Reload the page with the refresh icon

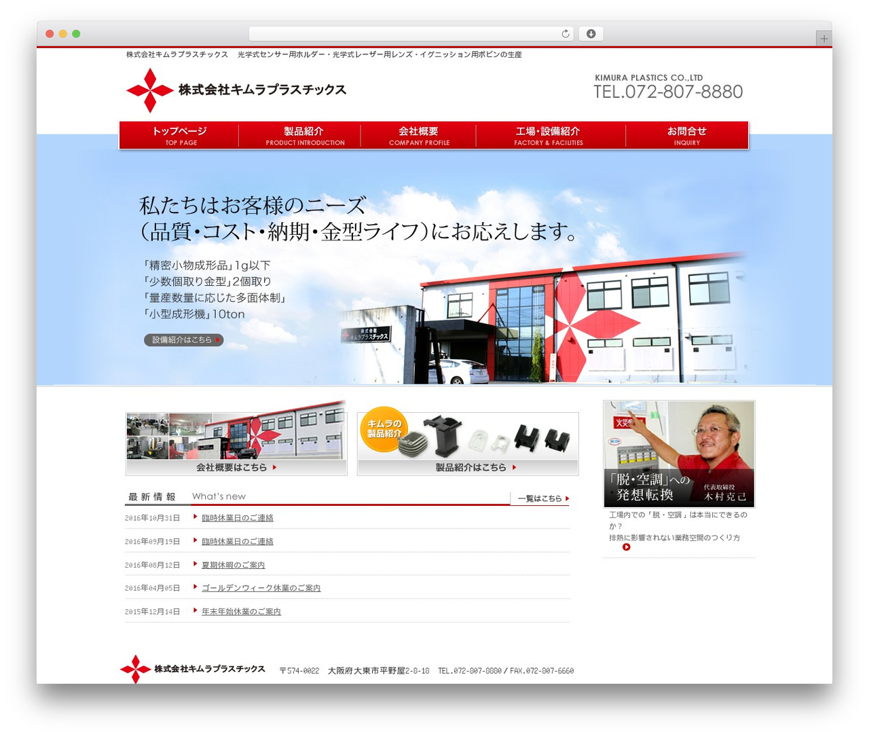[x=565, y=34]
